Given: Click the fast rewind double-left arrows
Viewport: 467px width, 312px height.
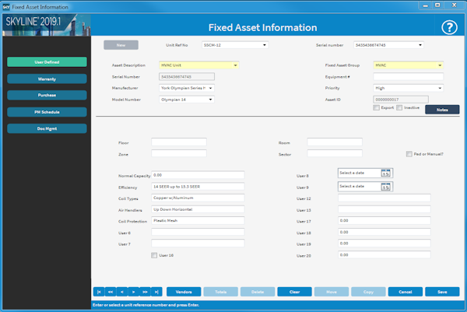Looking at the screenshot, I should pos(111,292).
